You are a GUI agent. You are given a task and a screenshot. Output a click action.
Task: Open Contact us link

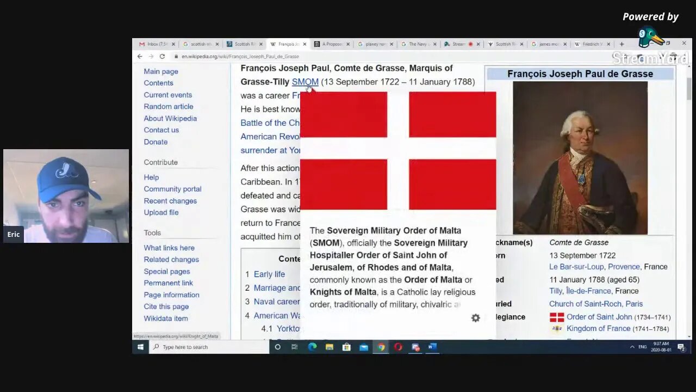tap(161, 130)
